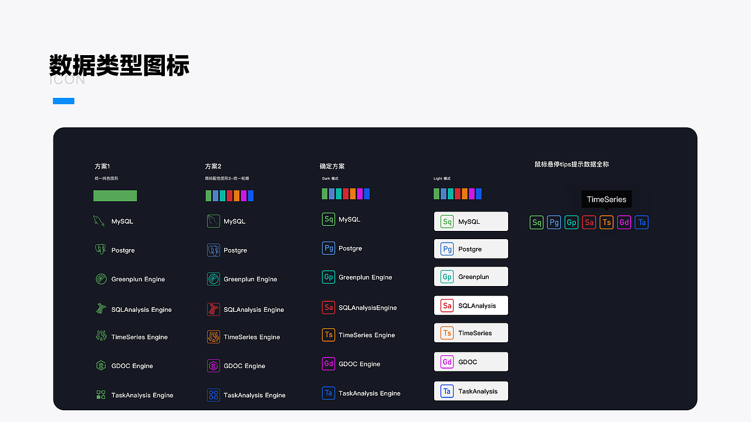
Task: Click the TimeSeries tooltip label
Action: pyautogui.click(x=606, y=199)
